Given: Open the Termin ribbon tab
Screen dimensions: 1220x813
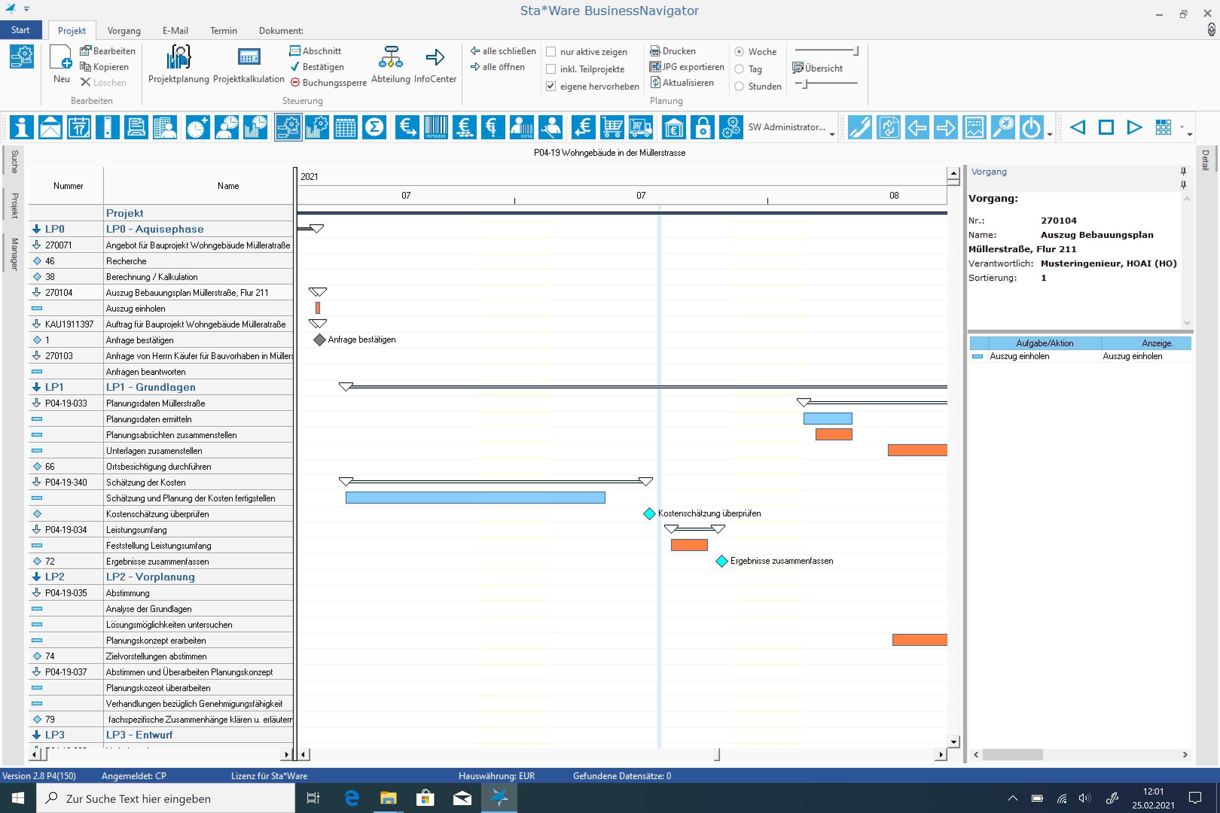Looking at the screenshot, I should 223,30.
